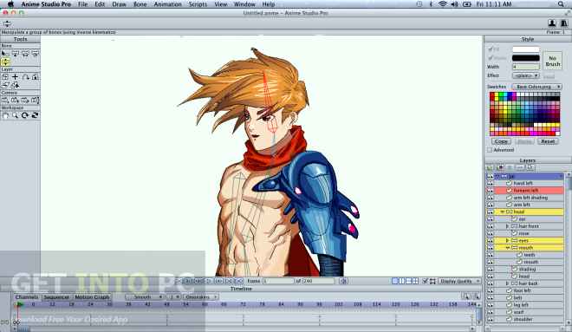This screenshot has width=572, height=332.
Task: Click the No Brush button
Action: 553,61
